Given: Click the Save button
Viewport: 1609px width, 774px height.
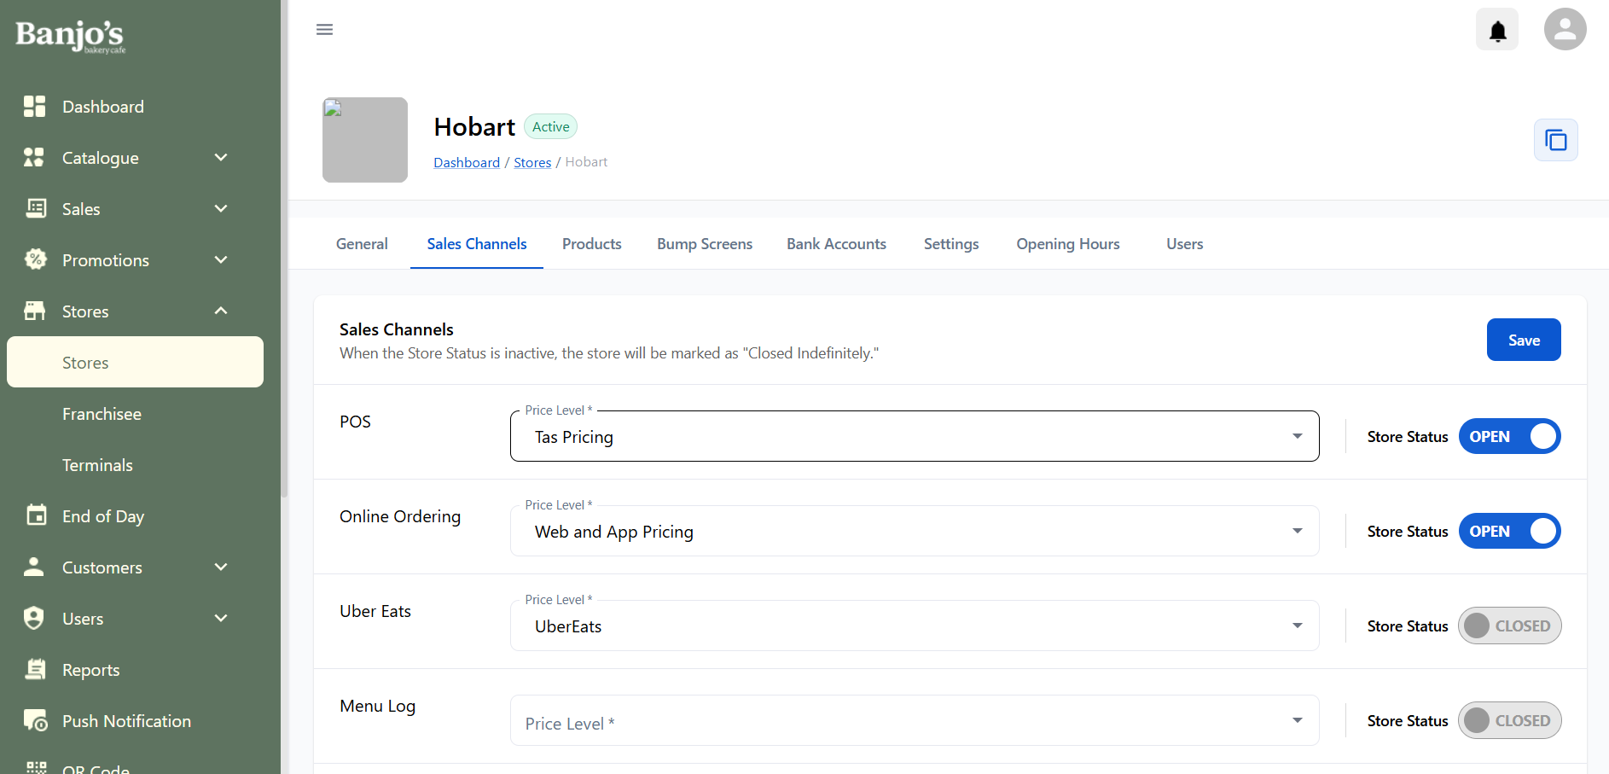Looking at the screenshot, I should point(1523,340).
